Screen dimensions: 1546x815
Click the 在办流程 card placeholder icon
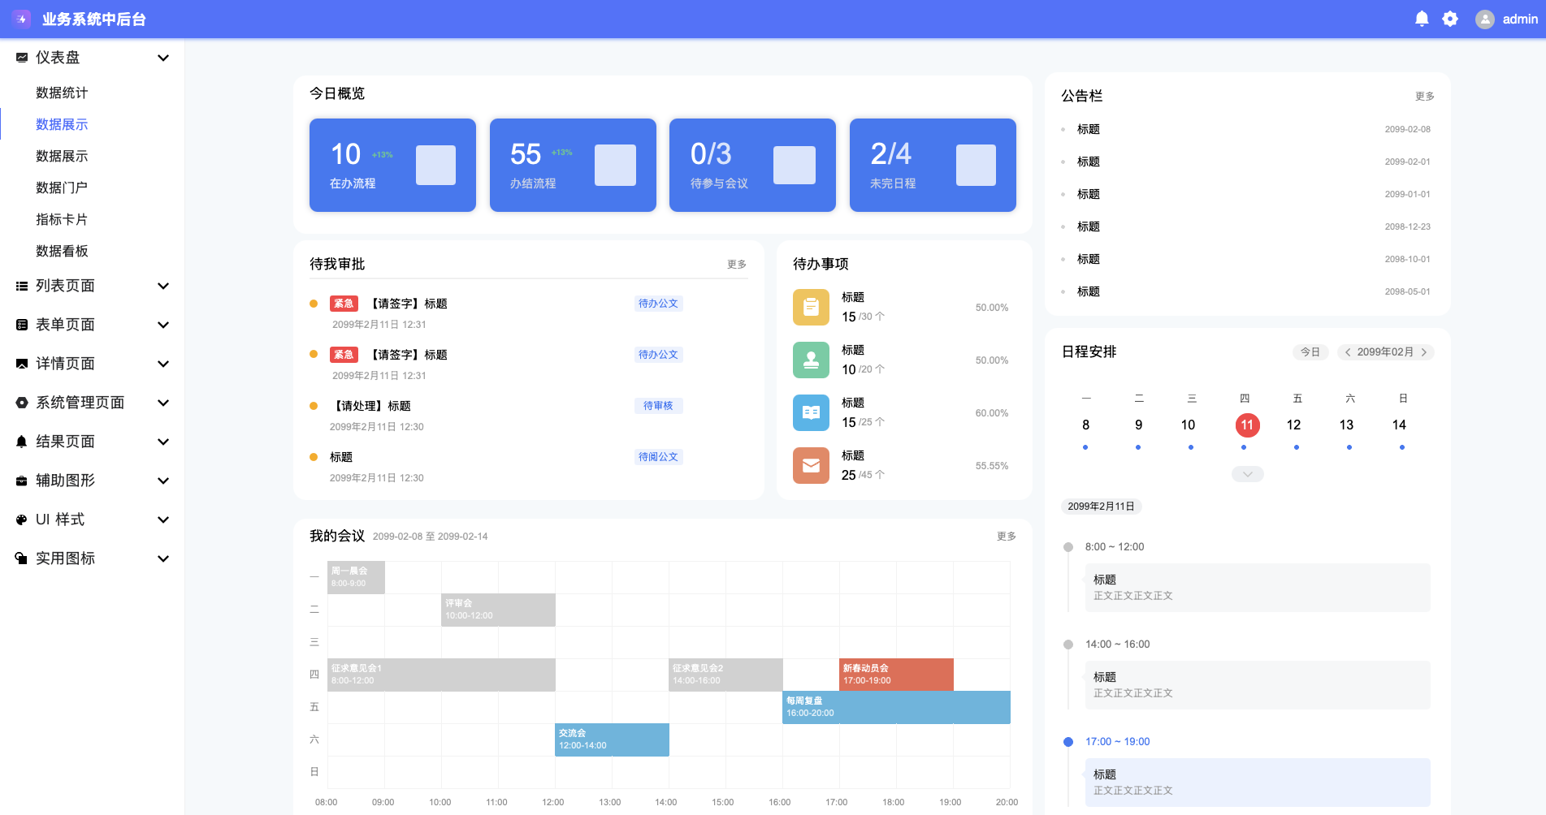point(435,166)
